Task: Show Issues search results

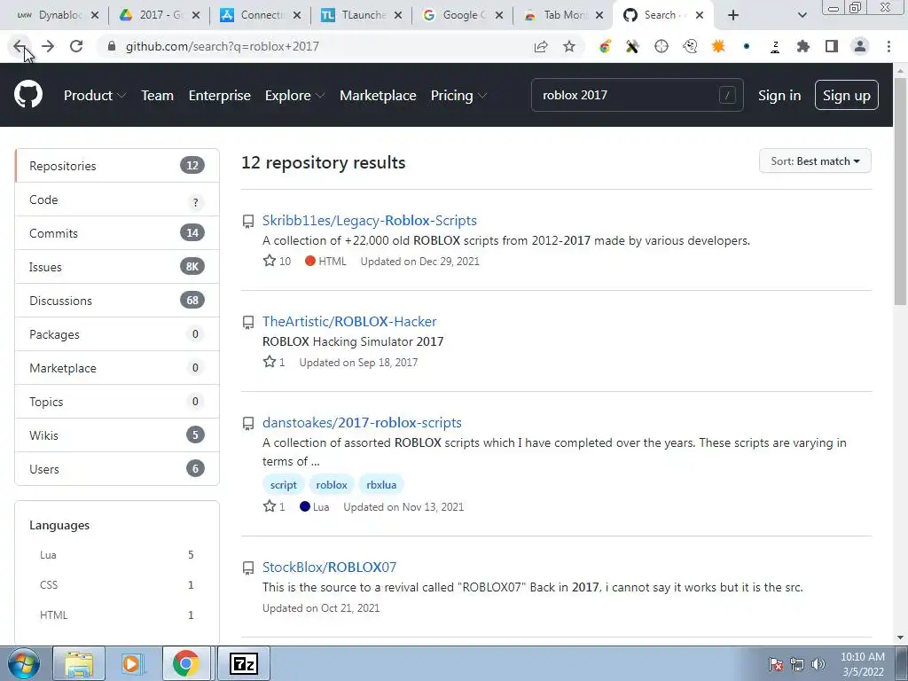Action: tap(117, 267)
